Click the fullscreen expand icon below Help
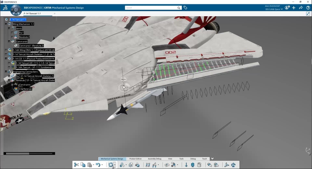 (x=308, y=14)
